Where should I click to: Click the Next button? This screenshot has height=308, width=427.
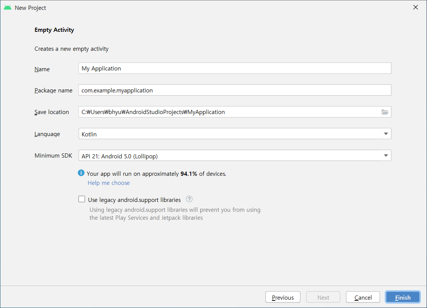323,297
